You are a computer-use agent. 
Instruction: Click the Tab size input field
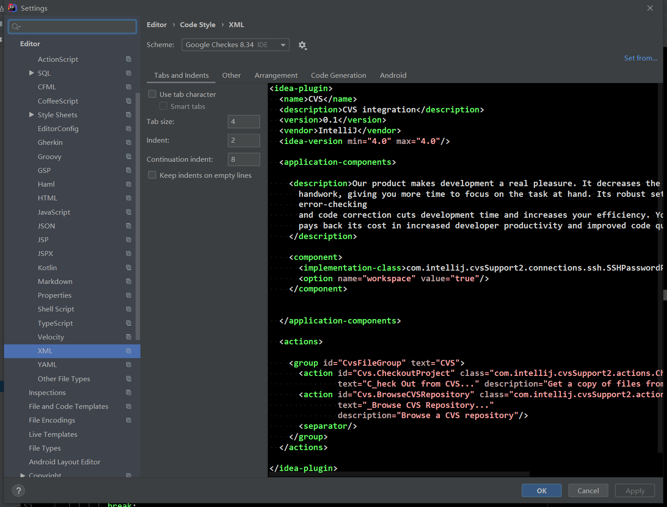[244, 121]
